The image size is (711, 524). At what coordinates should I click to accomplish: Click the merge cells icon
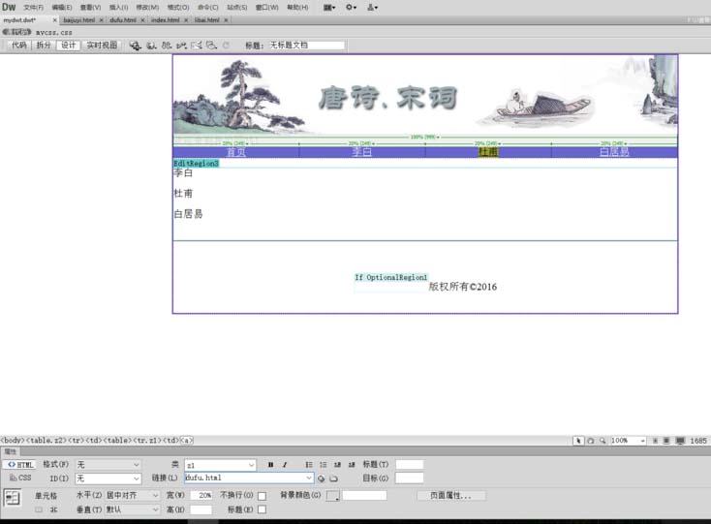click(40, 509)
